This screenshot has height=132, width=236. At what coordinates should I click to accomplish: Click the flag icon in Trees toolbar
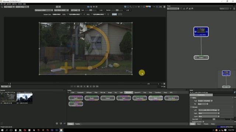[x=192, y=9]
